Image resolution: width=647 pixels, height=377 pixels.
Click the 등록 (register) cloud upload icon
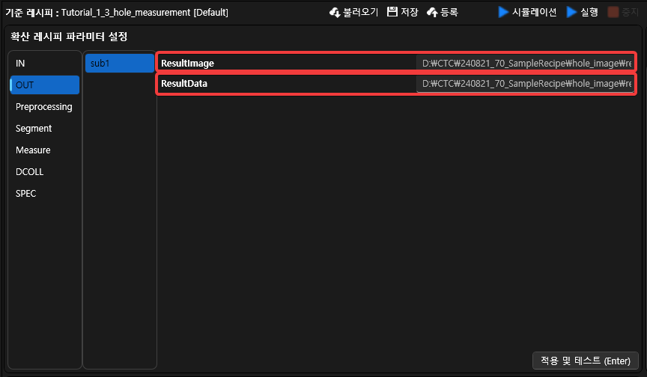(432, 12)
